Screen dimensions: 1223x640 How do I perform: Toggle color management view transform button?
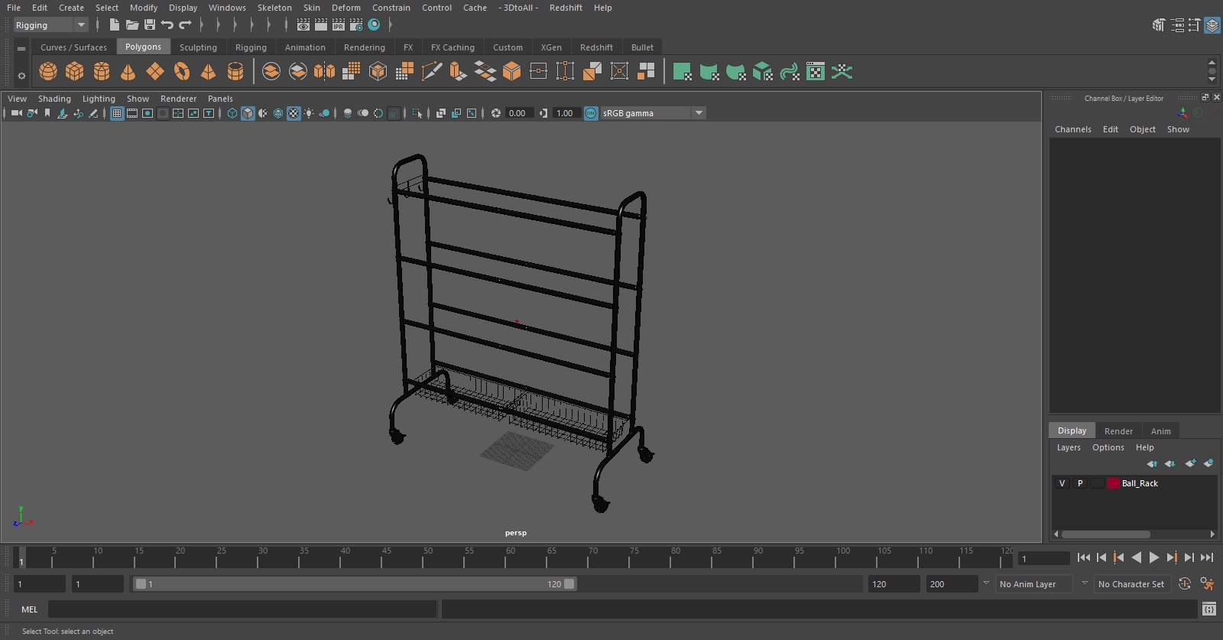(591, 113)
